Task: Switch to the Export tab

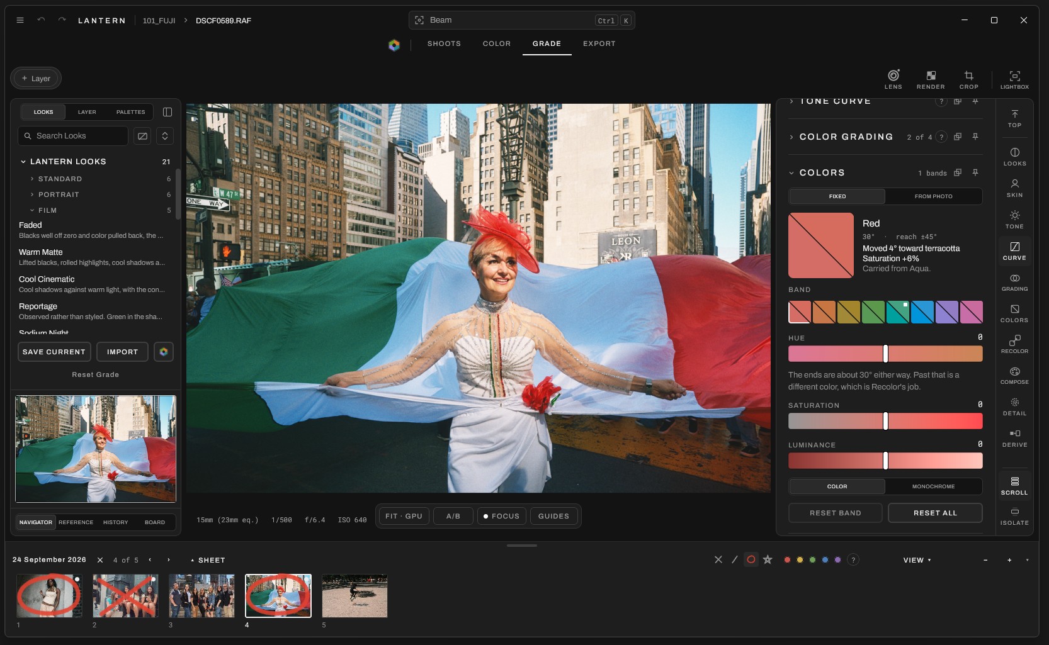Action: click(599, 43)
